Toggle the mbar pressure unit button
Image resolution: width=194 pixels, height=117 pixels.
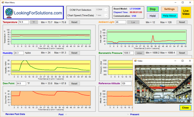click(140, 53)
